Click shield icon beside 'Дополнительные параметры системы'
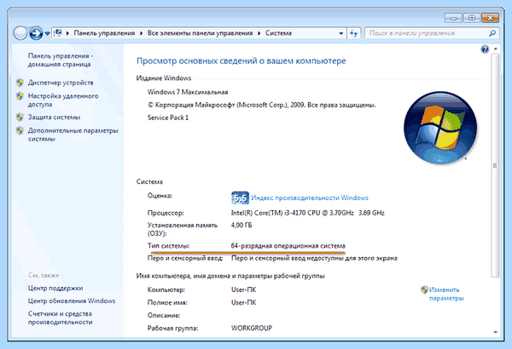 20,130
